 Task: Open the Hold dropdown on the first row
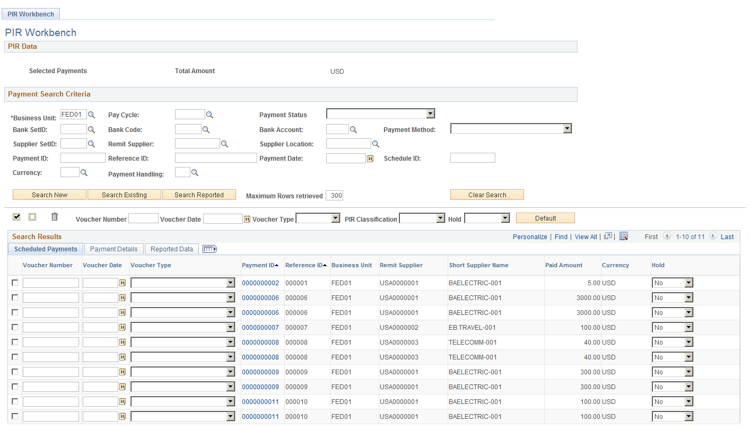pyautogui.click(x=687, y=283)
